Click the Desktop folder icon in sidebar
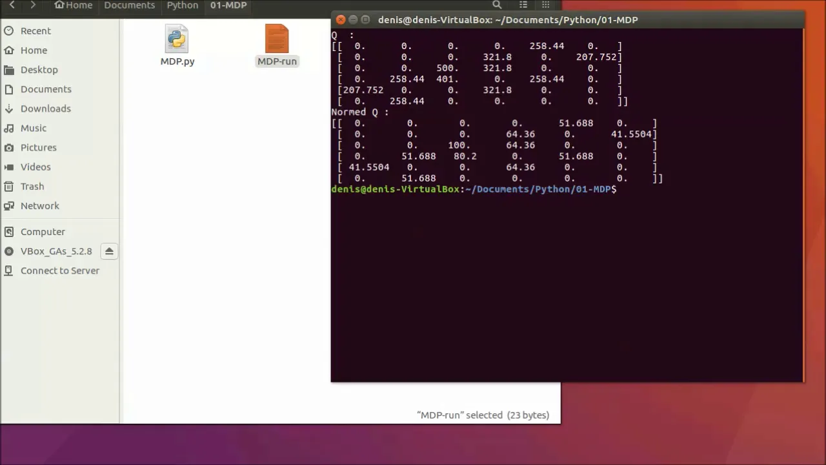The width and height of the screenshot is (826, 465). click(x=9, y=70)
